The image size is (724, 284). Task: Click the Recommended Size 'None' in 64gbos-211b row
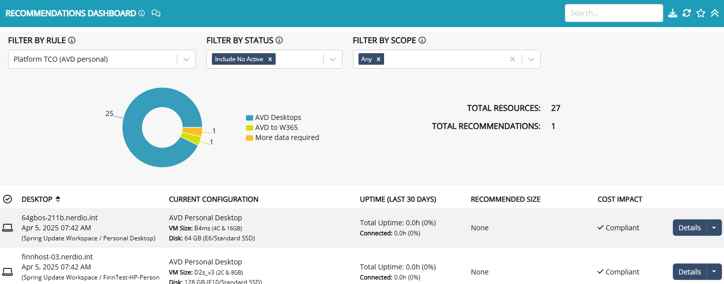pos(480,228)
